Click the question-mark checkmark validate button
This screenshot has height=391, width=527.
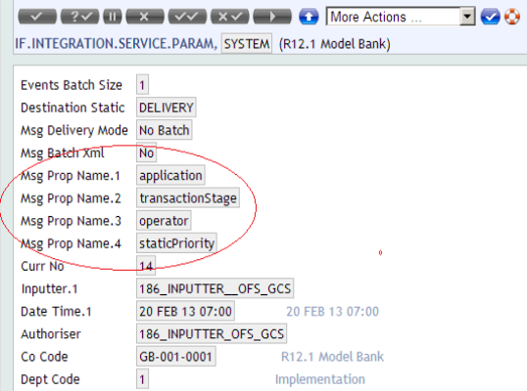(x=79, y=17)
